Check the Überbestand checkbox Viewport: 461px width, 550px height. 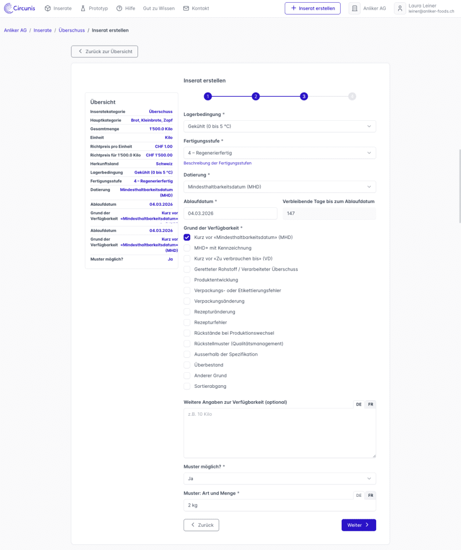coord(187,365)
